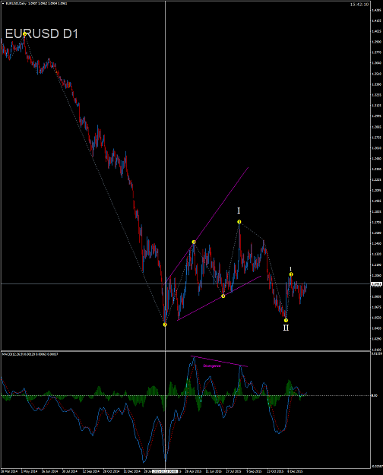Click the 15:42:10 clock text
Screen dimensions: 383x475
click(x=359, y=5)
